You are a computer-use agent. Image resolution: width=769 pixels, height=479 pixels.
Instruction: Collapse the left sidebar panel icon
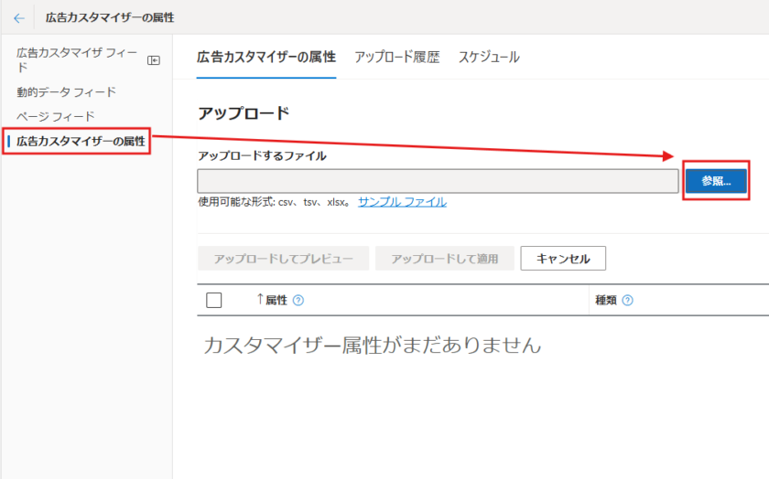pos(154,60)
